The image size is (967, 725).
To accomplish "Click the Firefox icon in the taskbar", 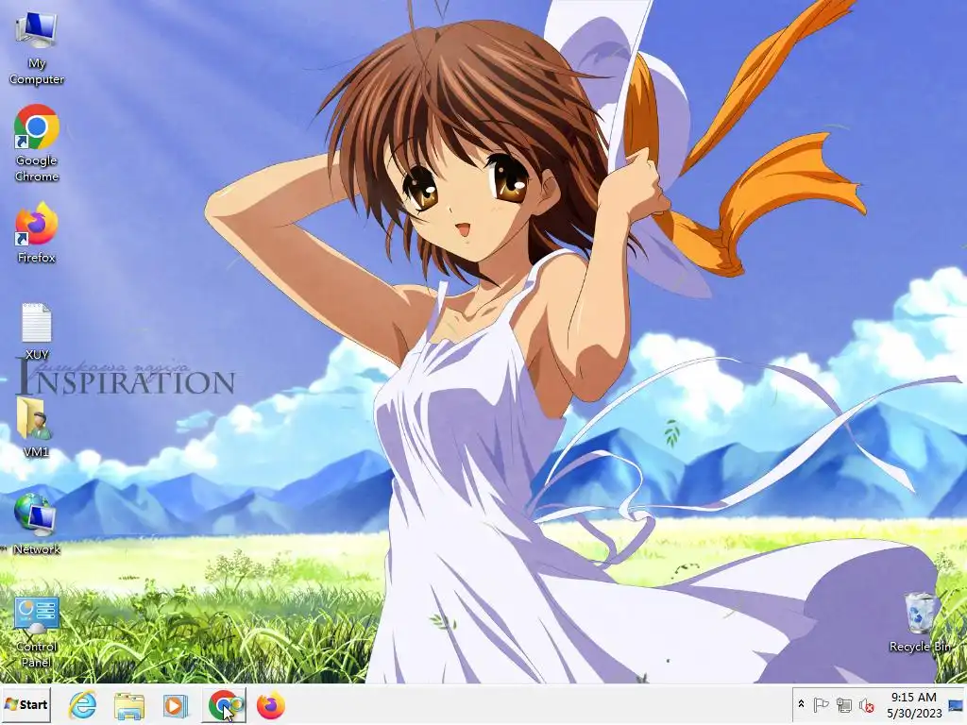I will coord(271,704).
